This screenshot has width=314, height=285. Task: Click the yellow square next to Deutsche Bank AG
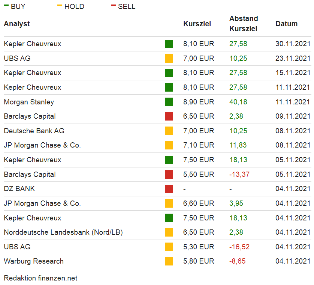pyautogui.click(x=169, y=131)
